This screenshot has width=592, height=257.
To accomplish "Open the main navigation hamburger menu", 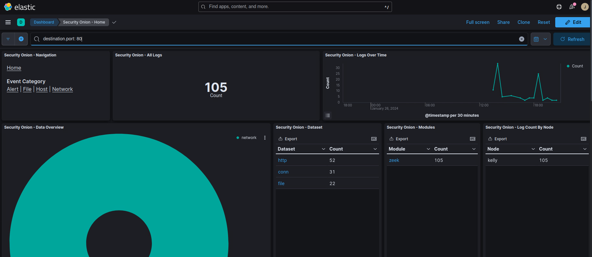I will point(8,22).
